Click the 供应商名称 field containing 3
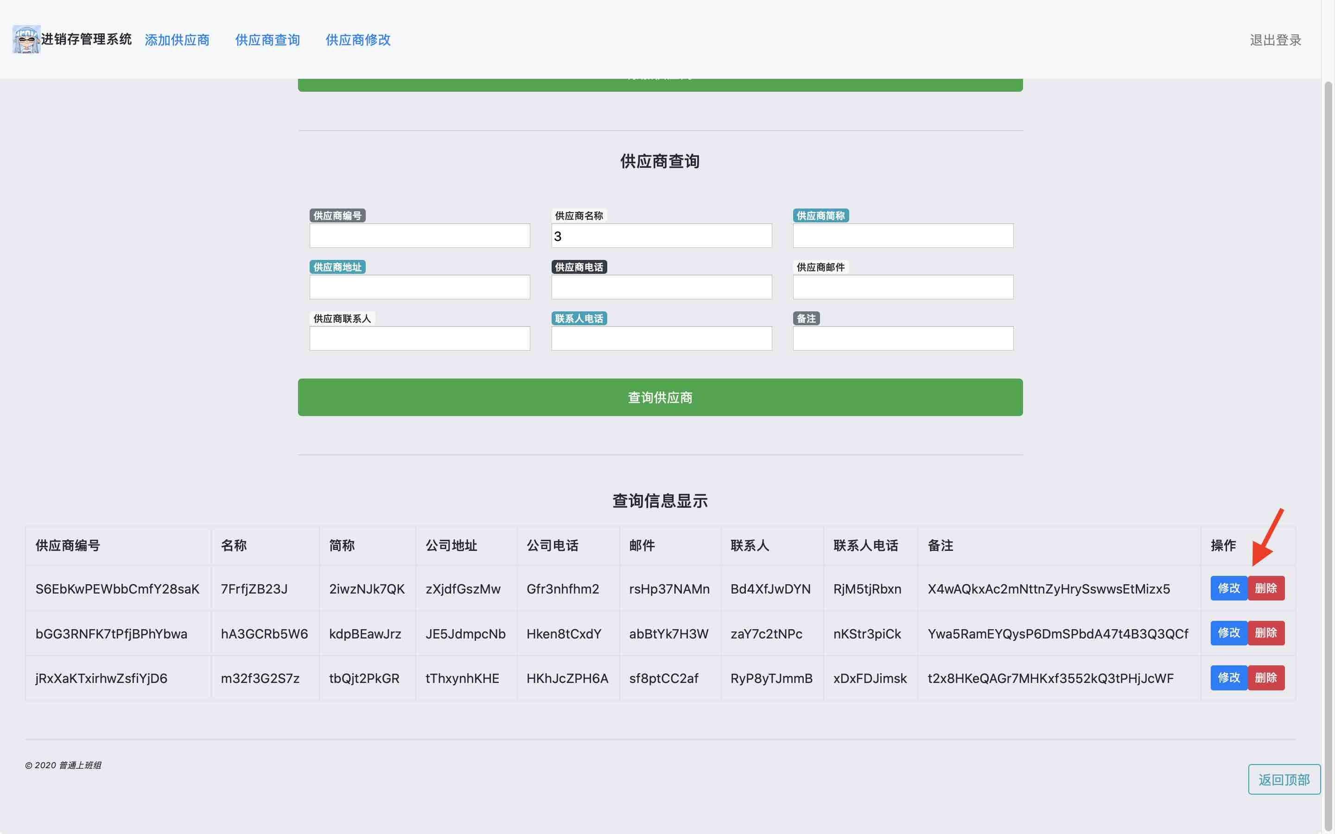 661,235
